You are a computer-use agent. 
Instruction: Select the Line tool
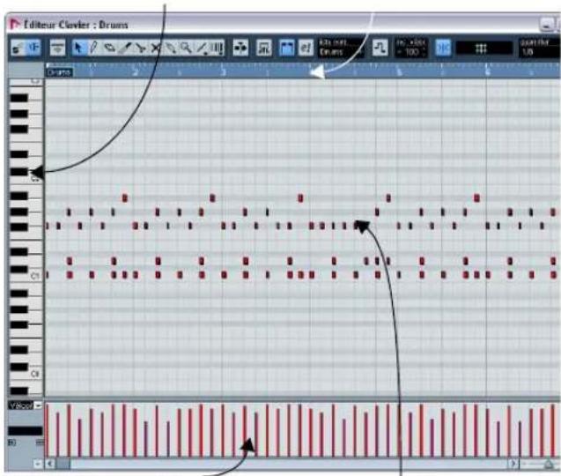[x=203, y=48]
